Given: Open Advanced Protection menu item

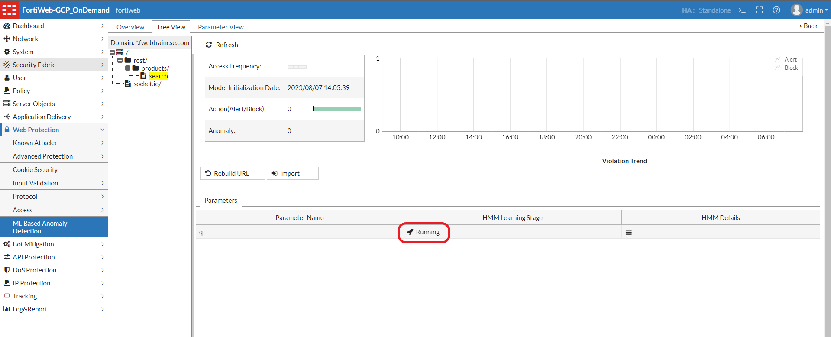Looking at the screenshot, I should [x=54, y=156].
